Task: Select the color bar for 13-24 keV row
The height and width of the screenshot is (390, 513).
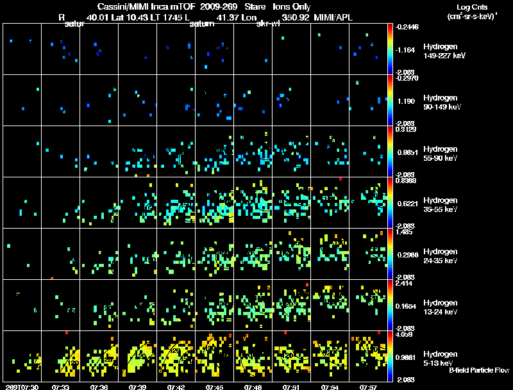Action: pyautogui.click(x=390, y=305)
